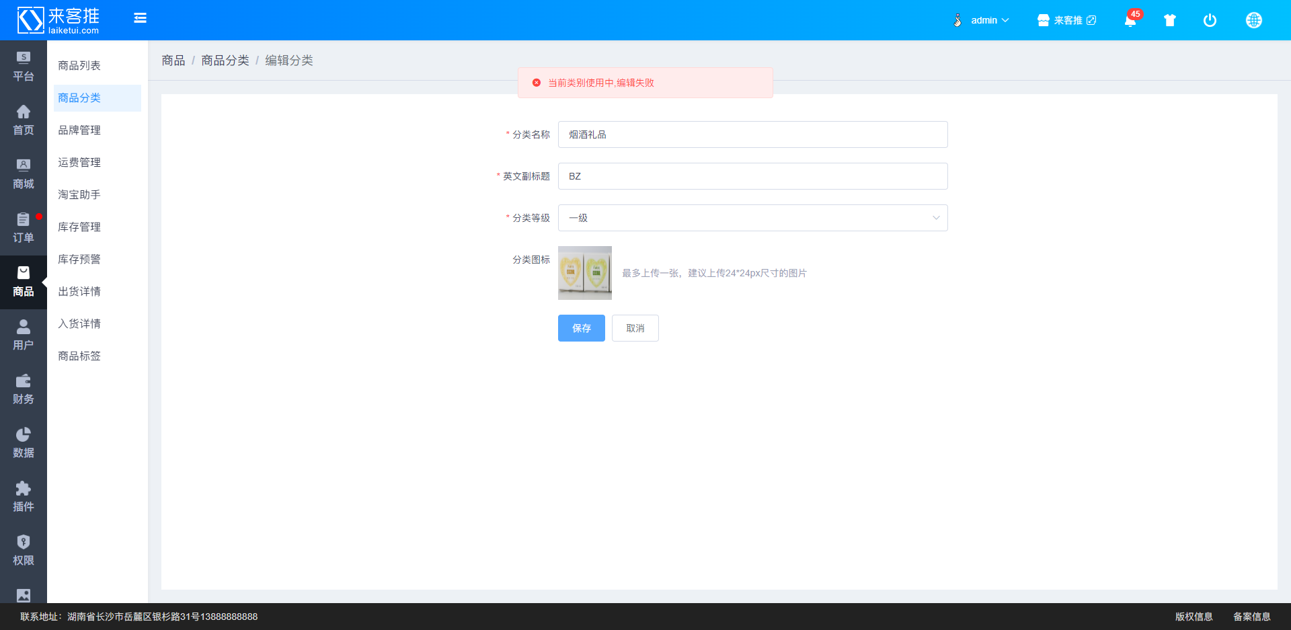Open 插件 plugins in sidebar
This screenshot has width=1291, height=630.
24,498
